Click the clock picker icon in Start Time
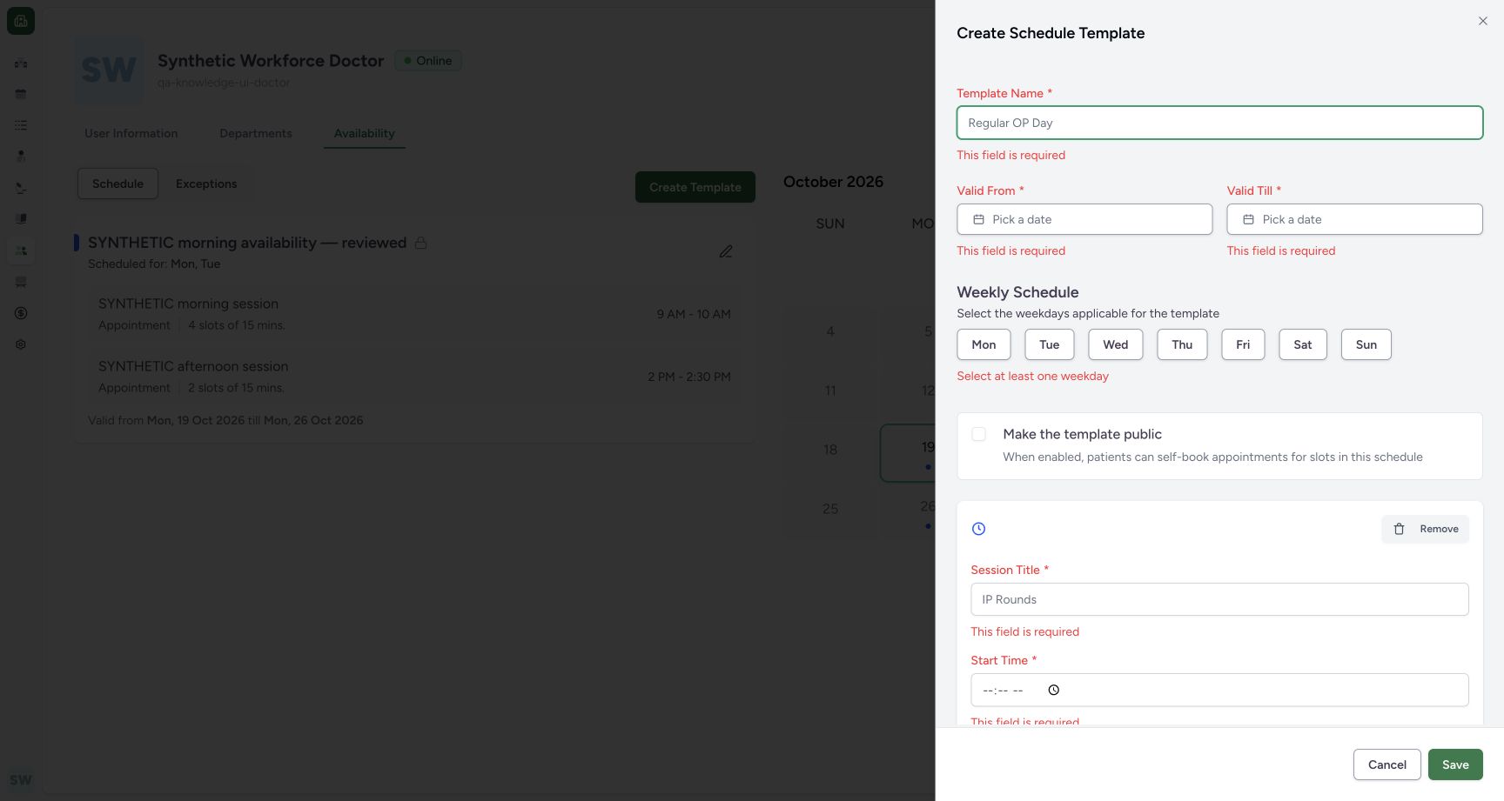 (1053, 690)
